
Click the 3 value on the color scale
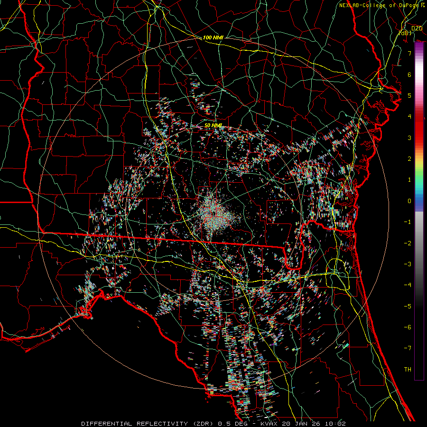click(409, 138)
